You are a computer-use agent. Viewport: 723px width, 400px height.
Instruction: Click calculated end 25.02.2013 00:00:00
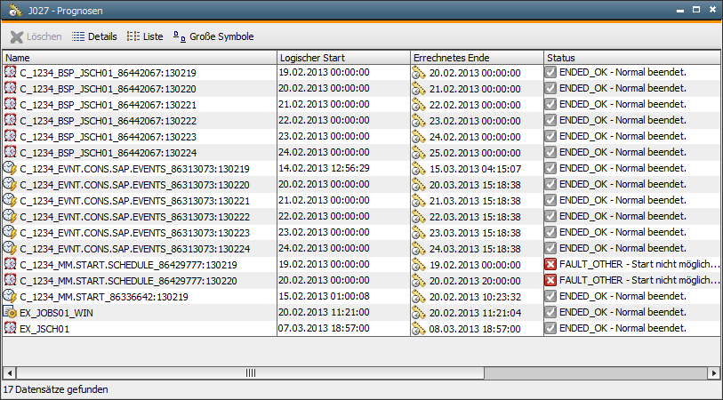[475, 153]
